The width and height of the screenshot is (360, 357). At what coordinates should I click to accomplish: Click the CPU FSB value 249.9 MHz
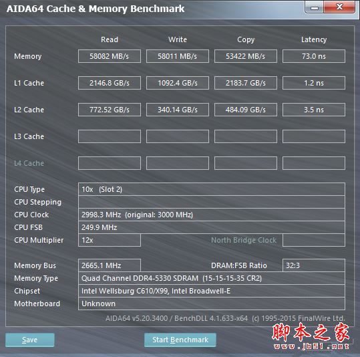tap(212, 227)
